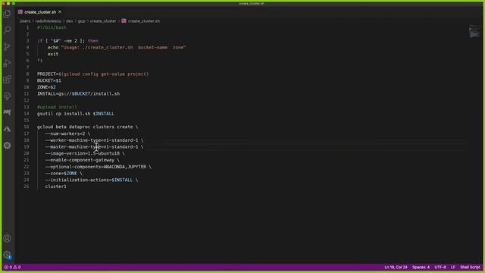Select the create_cluster.sh editor tab
The image size is (485, 273).
tap(40, 12)
